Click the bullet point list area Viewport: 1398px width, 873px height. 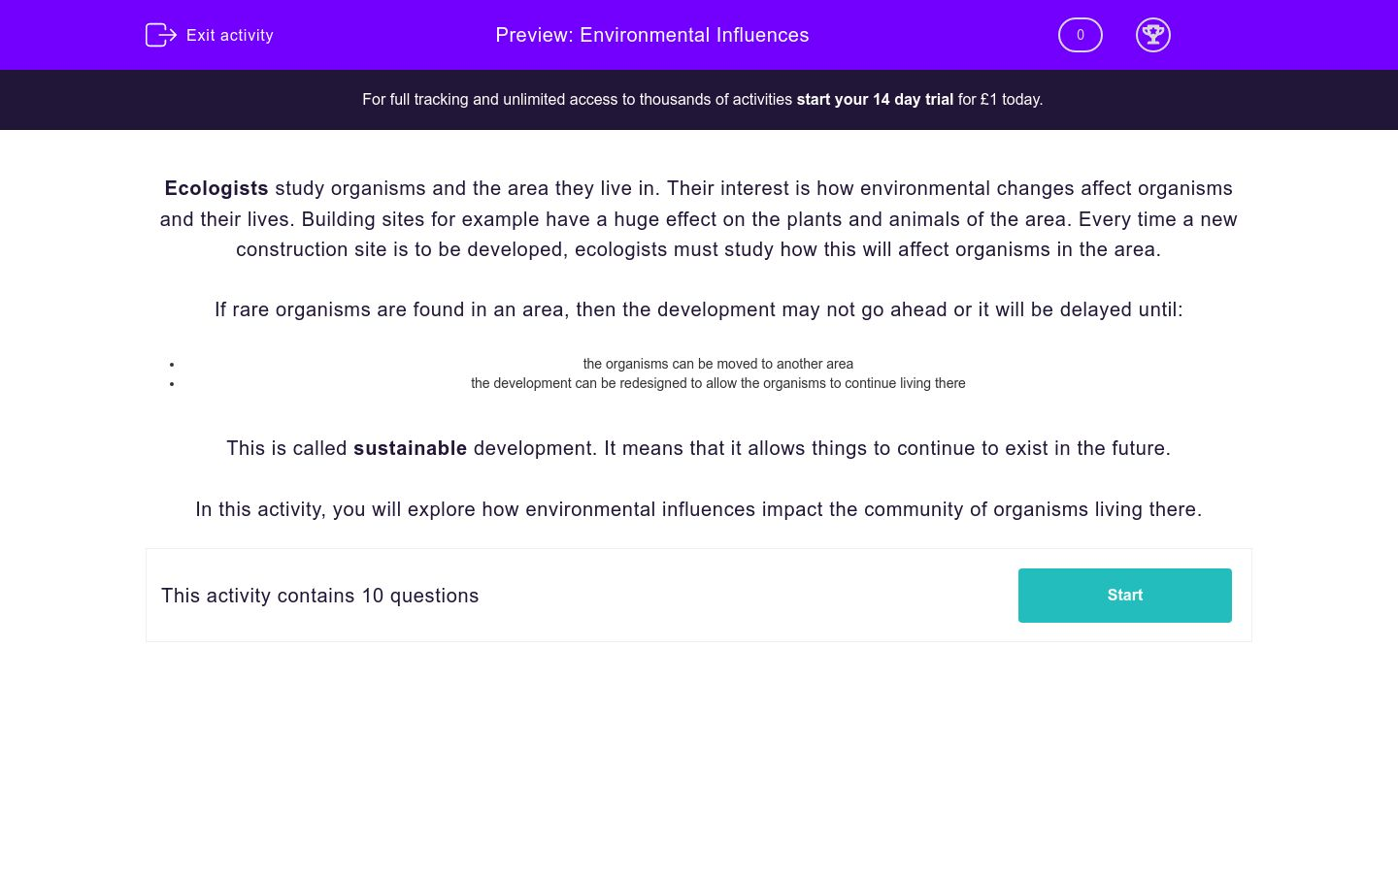[718, 373]
